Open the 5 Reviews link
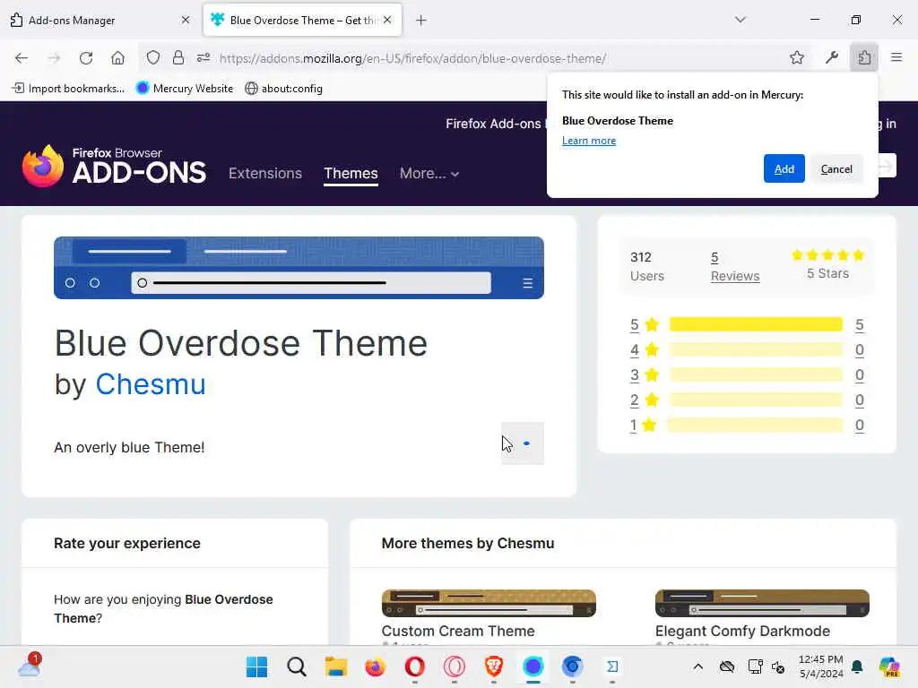This screenshot has height=688, width=918. point(735,267)
